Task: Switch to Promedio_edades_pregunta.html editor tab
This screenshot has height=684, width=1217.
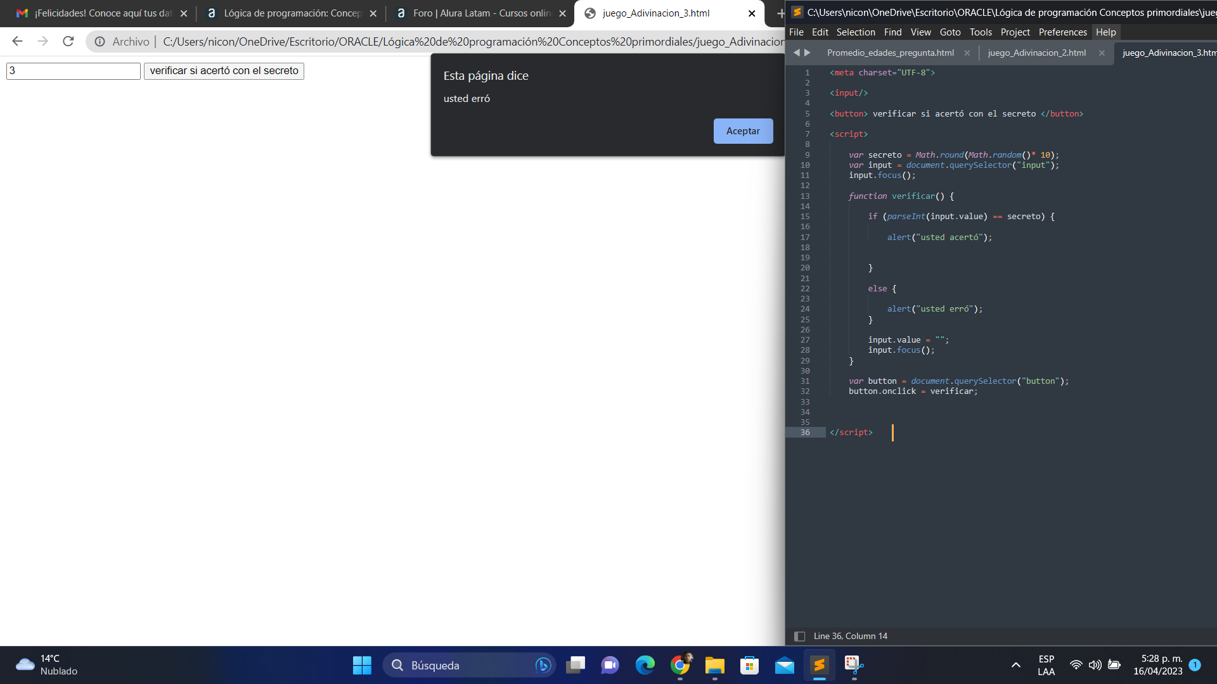Action: pos(890,53)
